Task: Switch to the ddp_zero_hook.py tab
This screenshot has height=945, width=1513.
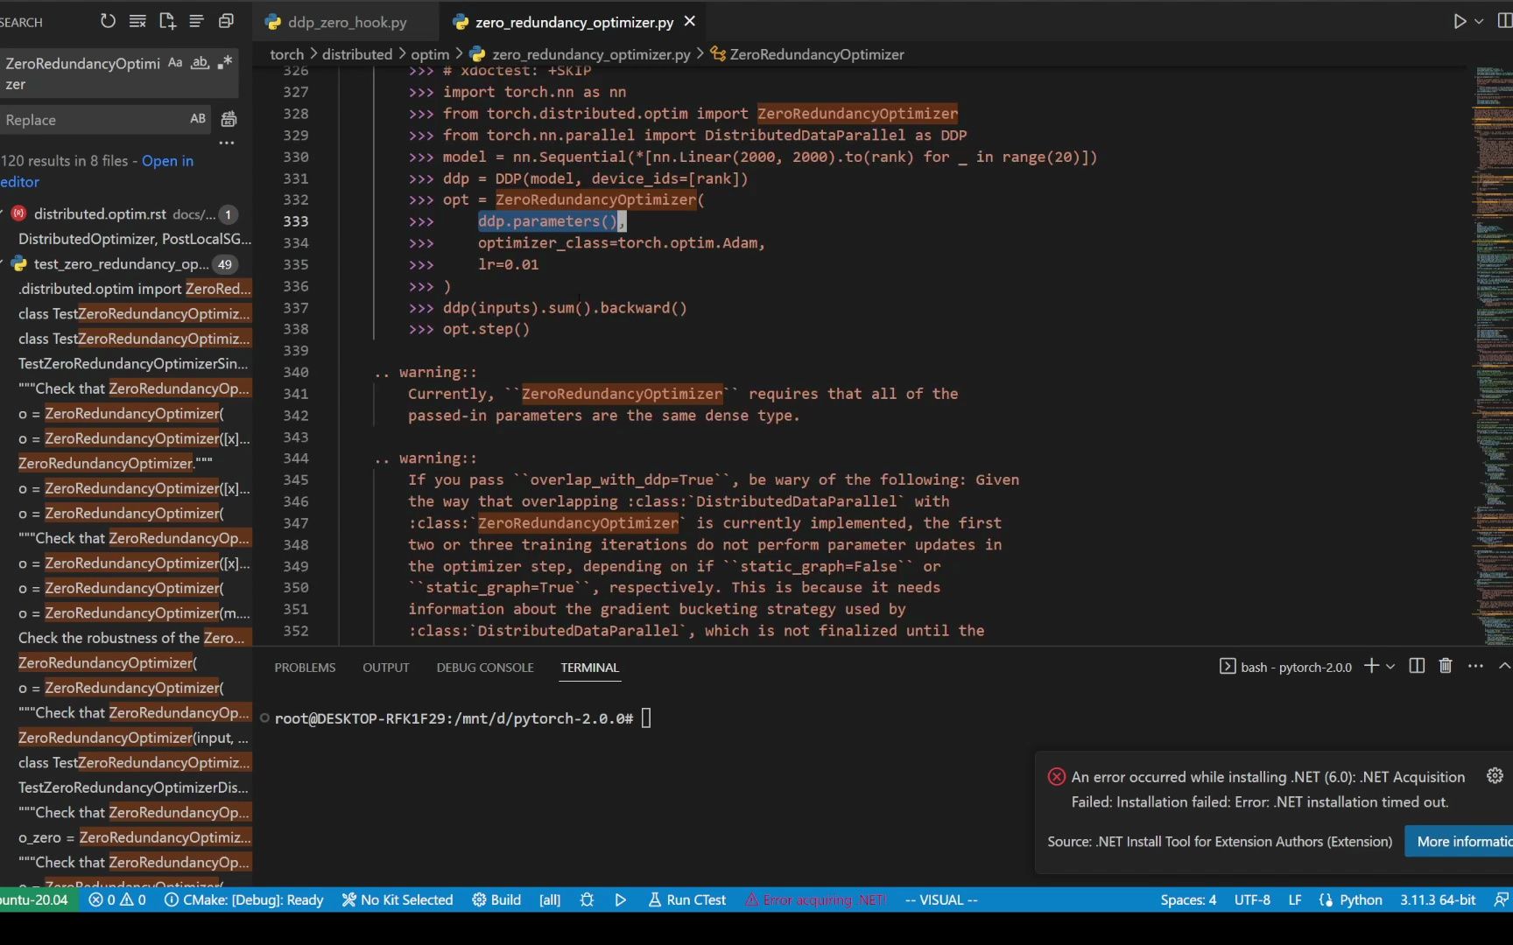Action: coord(347,22)
